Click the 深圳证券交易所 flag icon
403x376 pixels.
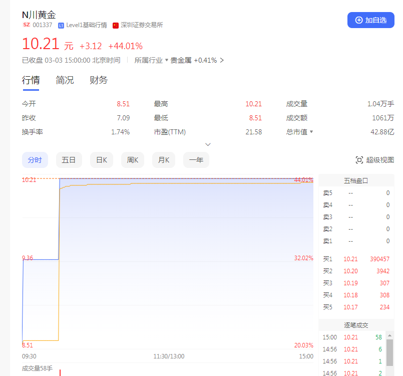[x=116, y=25]
